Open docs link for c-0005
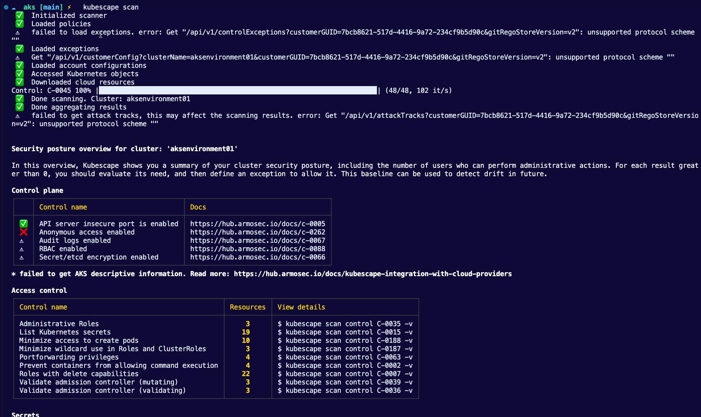 (x=258, y=224)
